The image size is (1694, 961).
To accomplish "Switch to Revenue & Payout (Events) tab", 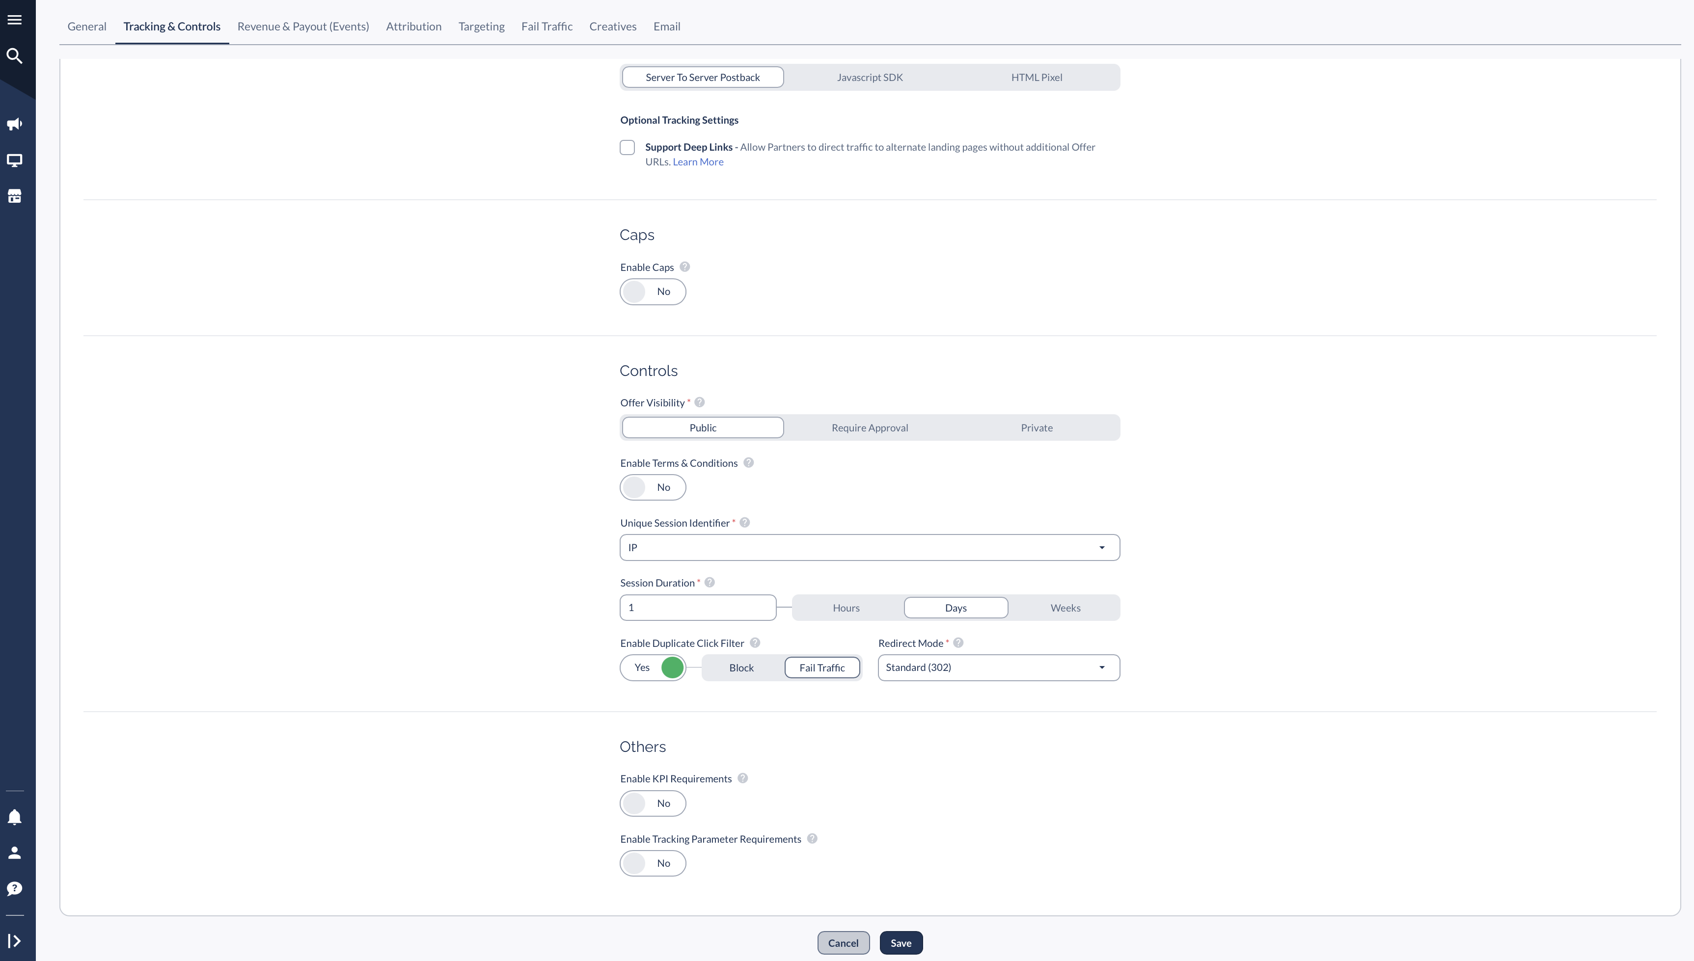I will (x=303, y=27).
